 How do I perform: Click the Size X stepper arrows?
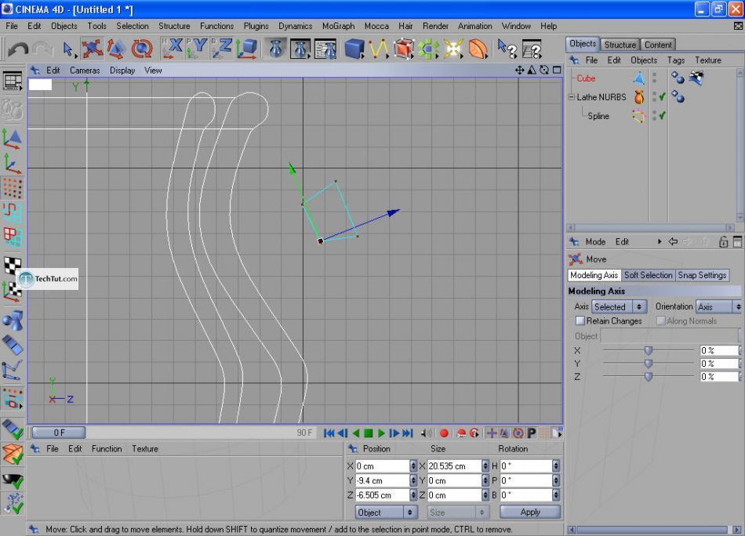pyautogui.click(x=485, y=466)
